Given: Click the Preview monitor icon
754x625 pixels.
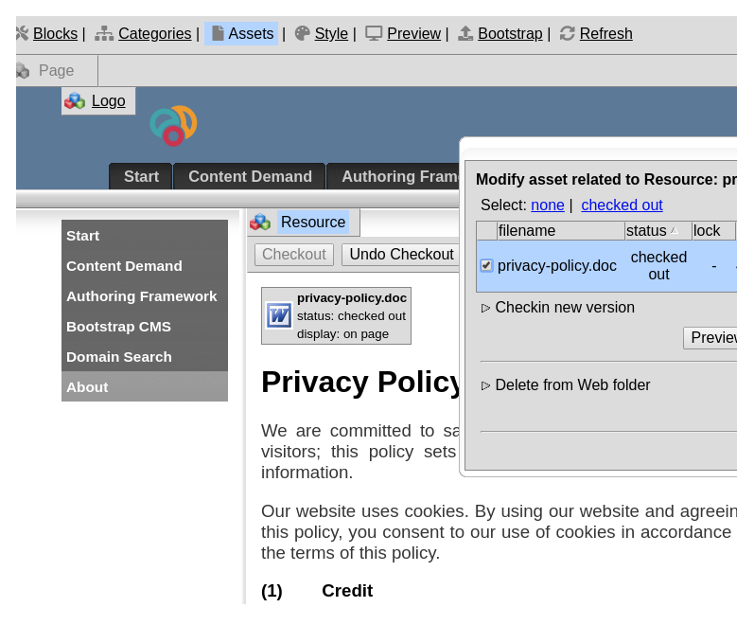Looking at the screenshot, I should pos(375,33).
